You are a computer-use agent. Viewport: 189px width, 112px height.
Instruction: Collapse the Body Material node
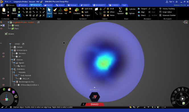click(16, 75)
